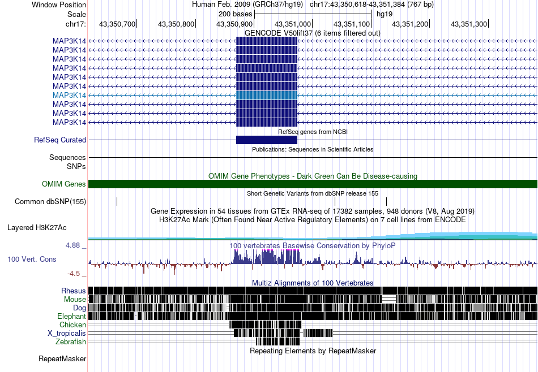Image resolution: width=538 pixels, height=372 pixels.
Task: Open 'Short Genetic Variants from dbSNP release 155'
Action: [313, 193]
